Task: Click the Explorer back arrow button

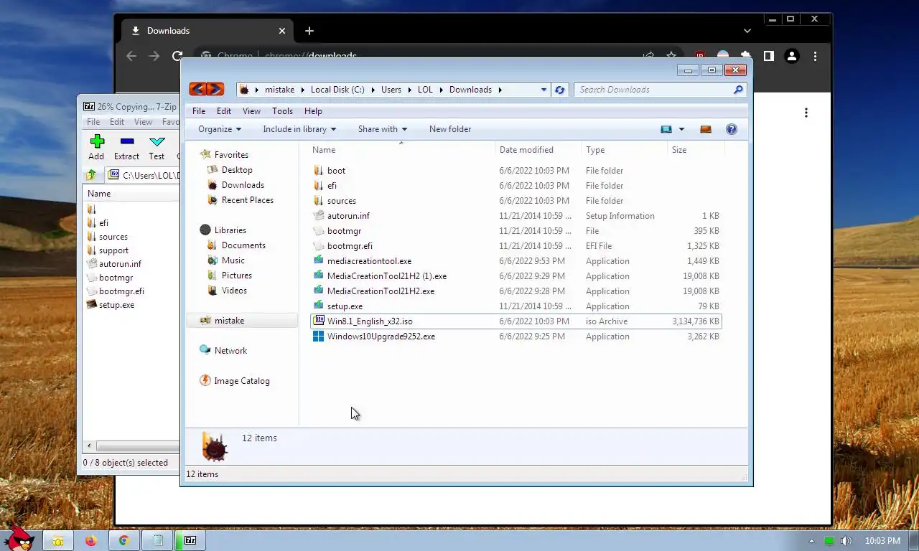Action: (x=197, y=89)
